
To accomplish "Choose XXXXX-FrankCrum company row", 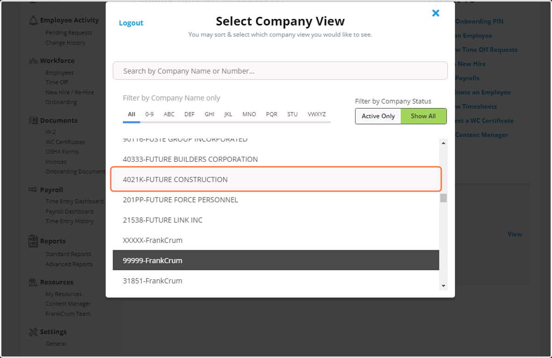I will 276,240.
